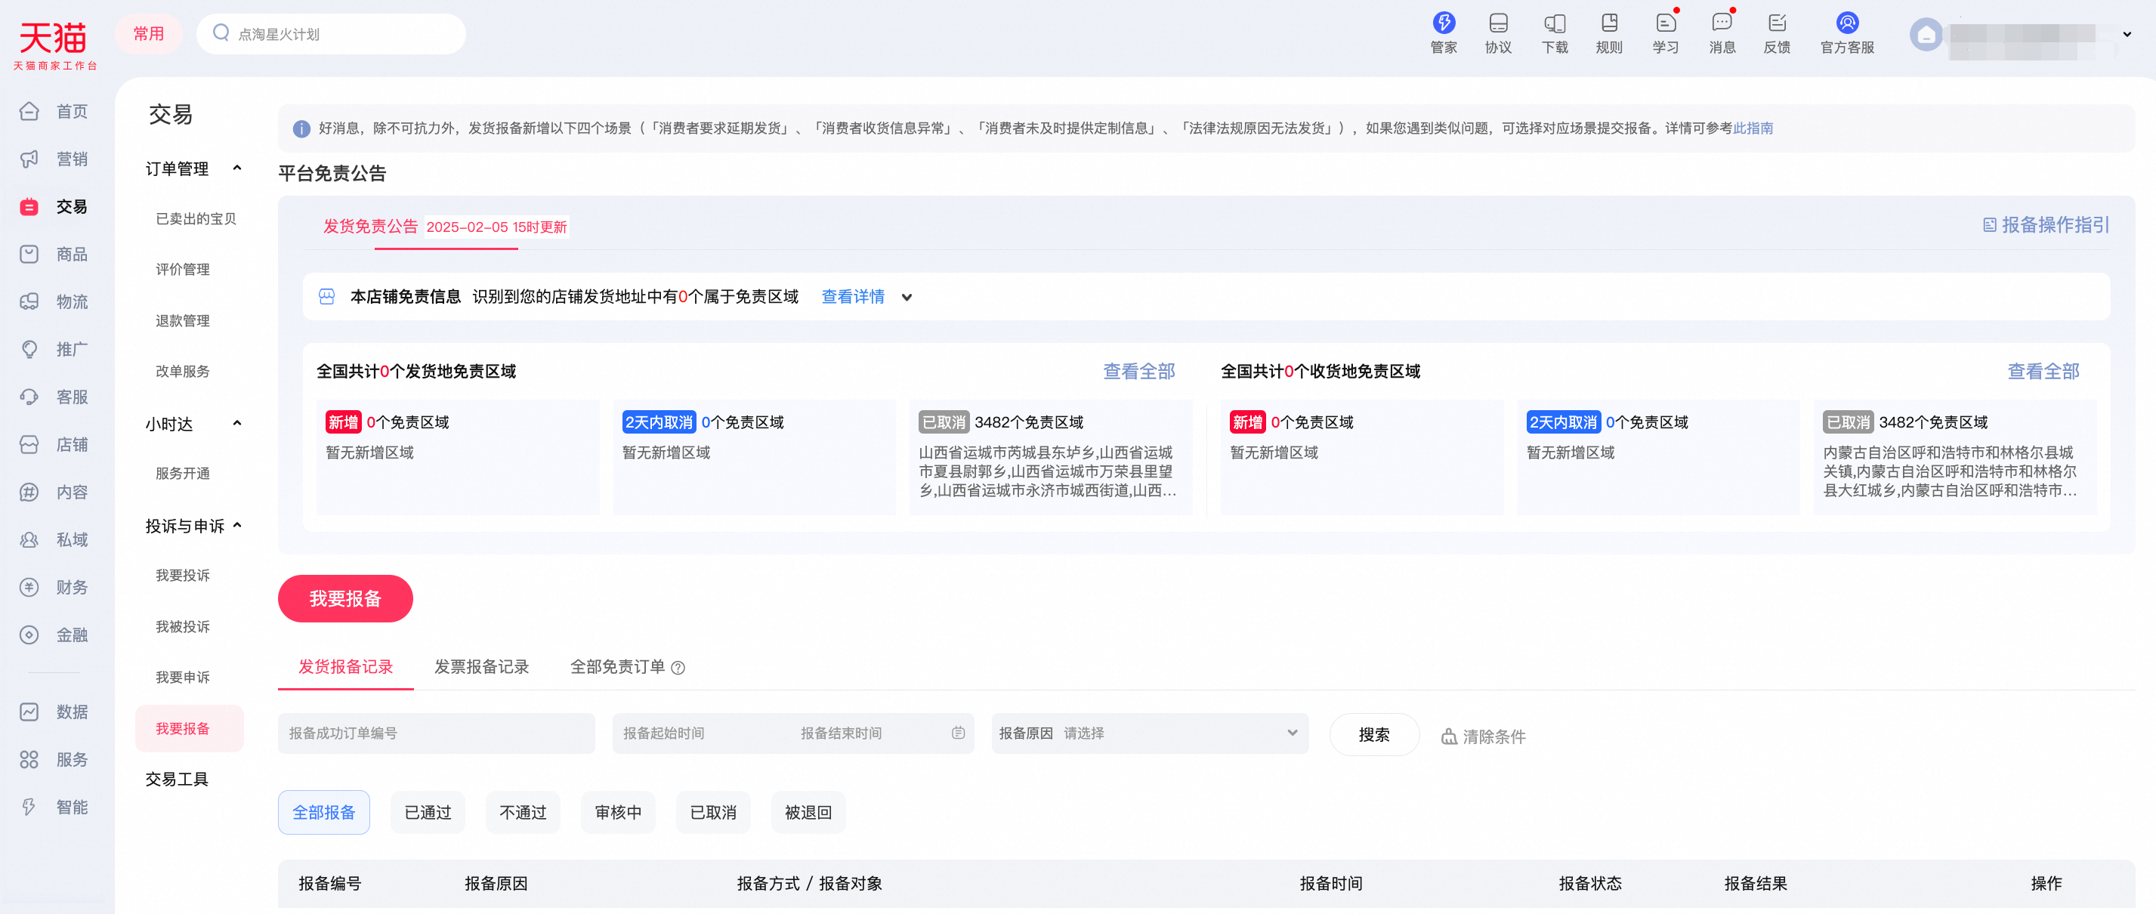Screen dimensions: 2156x914
Task: Open 评价管理 menu item
Action: [183, 270]
